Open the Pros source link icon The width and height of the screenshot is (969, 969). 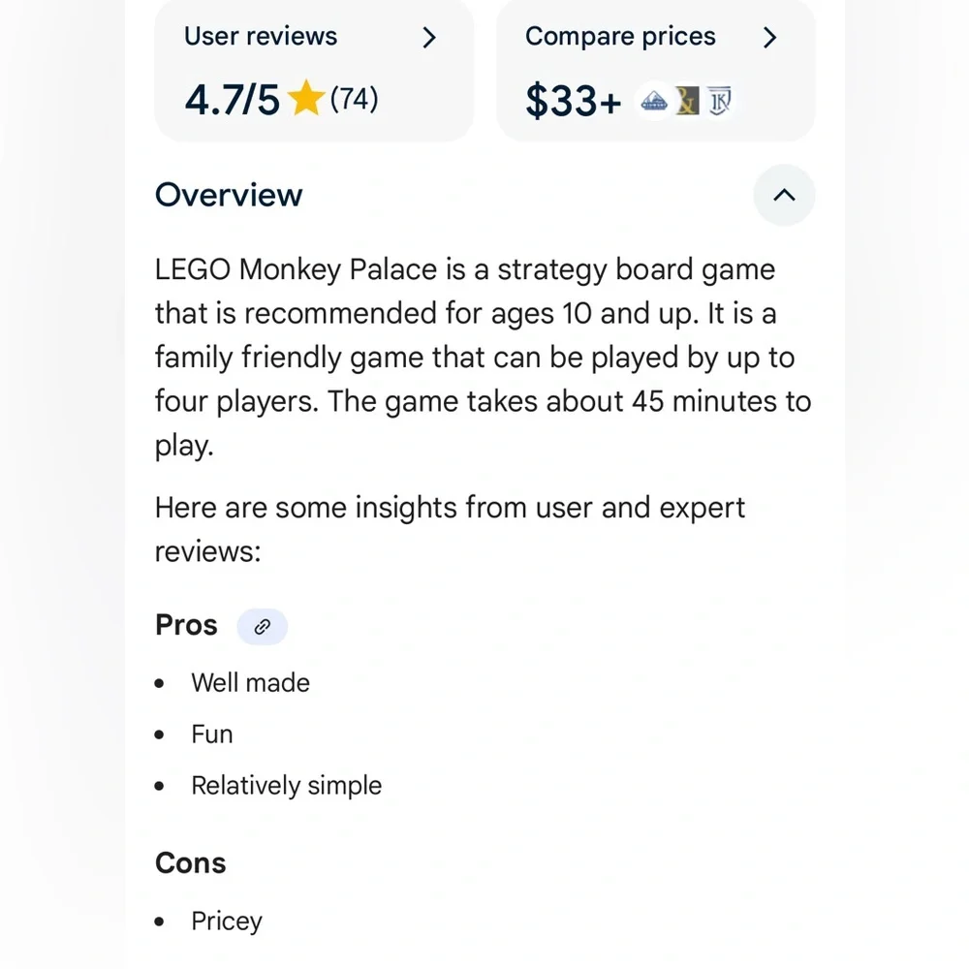tap(262, 627)
